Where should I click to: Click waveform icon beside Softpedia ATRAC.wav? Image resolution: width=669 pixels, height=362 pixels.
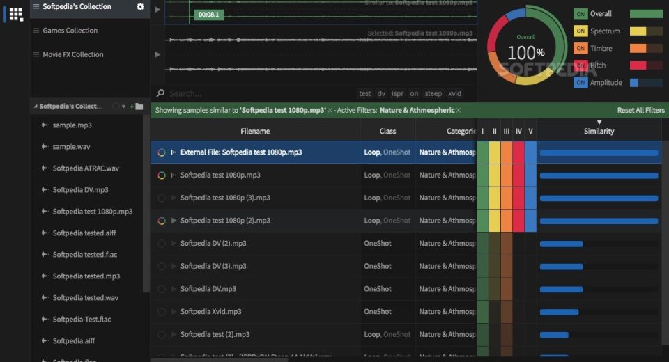point(45,168)
